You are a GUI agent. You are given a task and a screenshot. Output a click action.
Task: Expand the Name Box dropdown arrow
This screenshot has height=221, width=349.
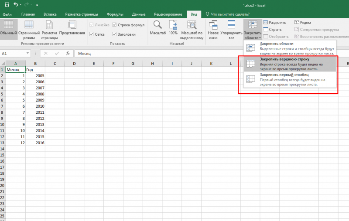[x=27, y=53]
